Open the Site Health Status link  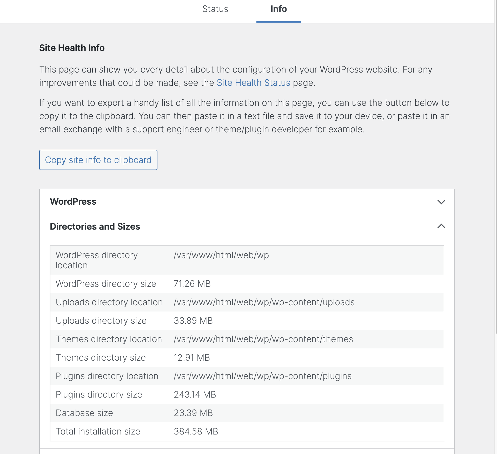[254, 83]
